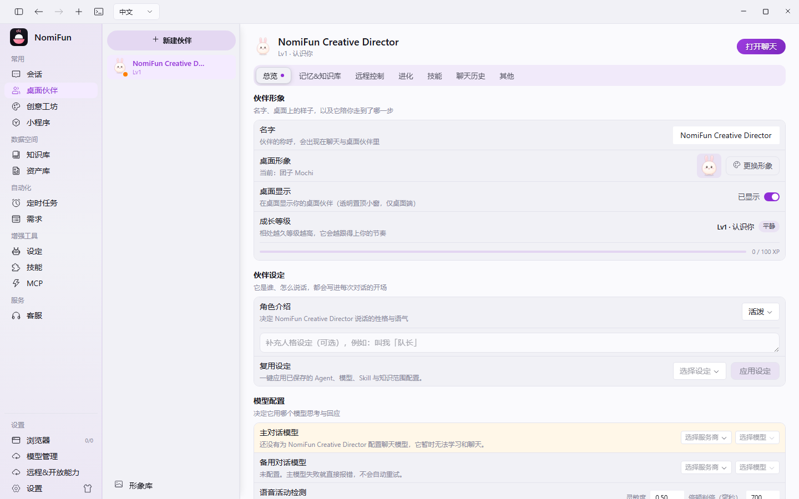Open 创意工坊 workshop
The image size is (799, 499).
pyautogui.click(x=51, y=106)
